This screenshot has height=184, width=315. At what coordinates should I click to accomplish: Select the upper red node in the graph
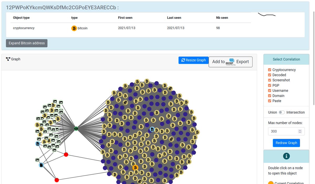click(x=66, y=155)
